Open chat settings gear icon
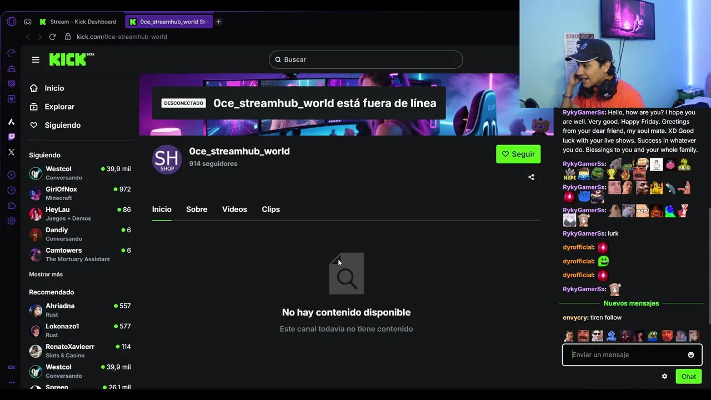 tap(664, 376)
